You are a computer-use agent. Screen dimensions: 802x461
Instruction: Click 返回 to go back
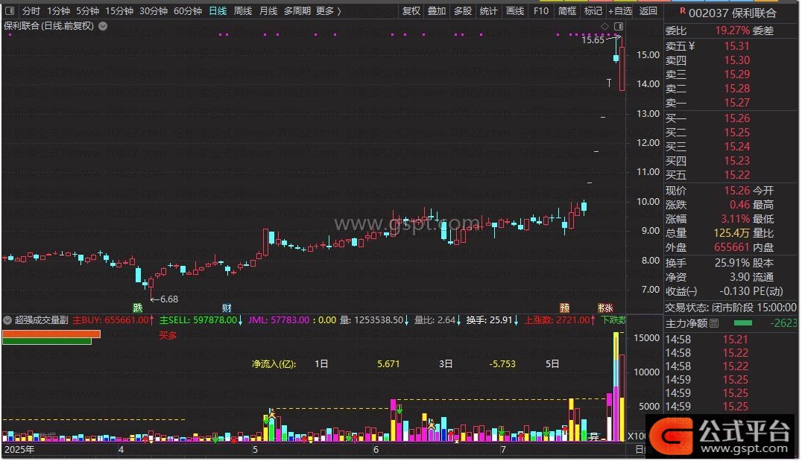pyautogui.click(x=648, y=10)
